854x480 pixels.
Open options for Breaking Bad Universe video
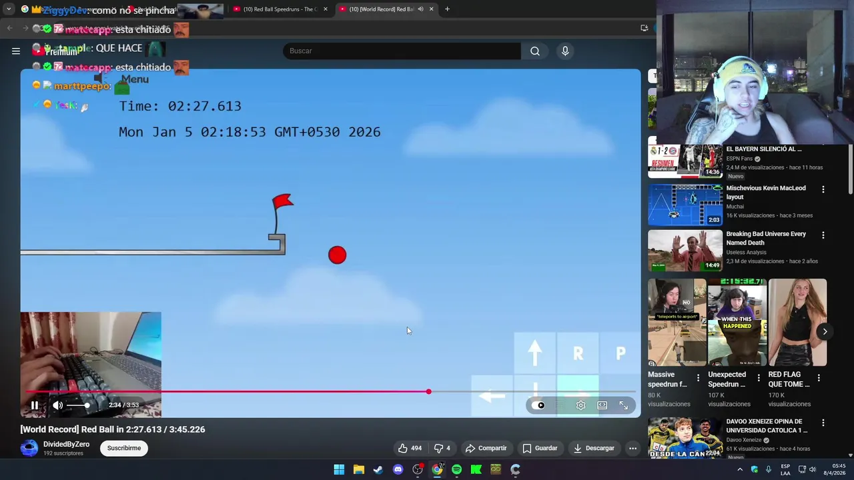(x=823, y=235)
